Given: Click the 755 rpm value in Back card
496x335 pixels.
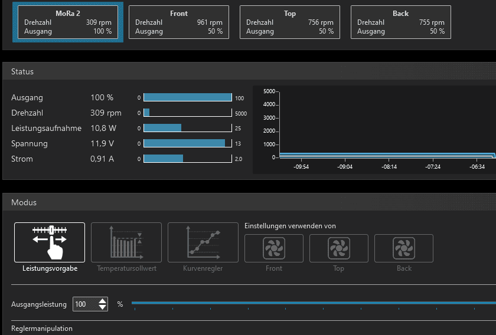Looking at the screenshot, I should pyautogui.click(x=432, y=22).
